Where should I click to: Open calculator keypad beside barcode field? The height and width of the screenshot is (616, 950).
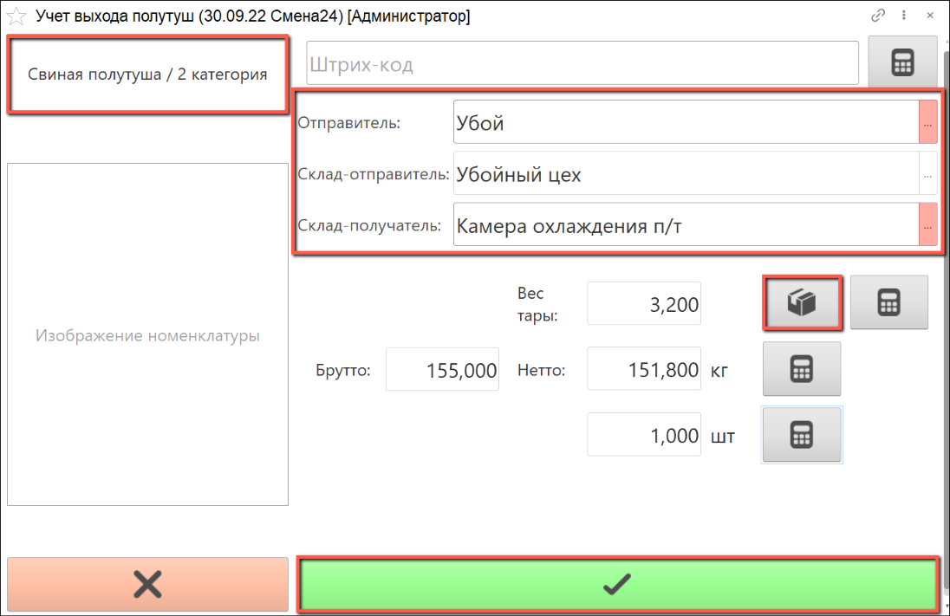click(x=902, y=63)
